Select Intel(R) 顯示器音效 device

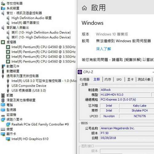pyautogui.click(x=25, y=23)
